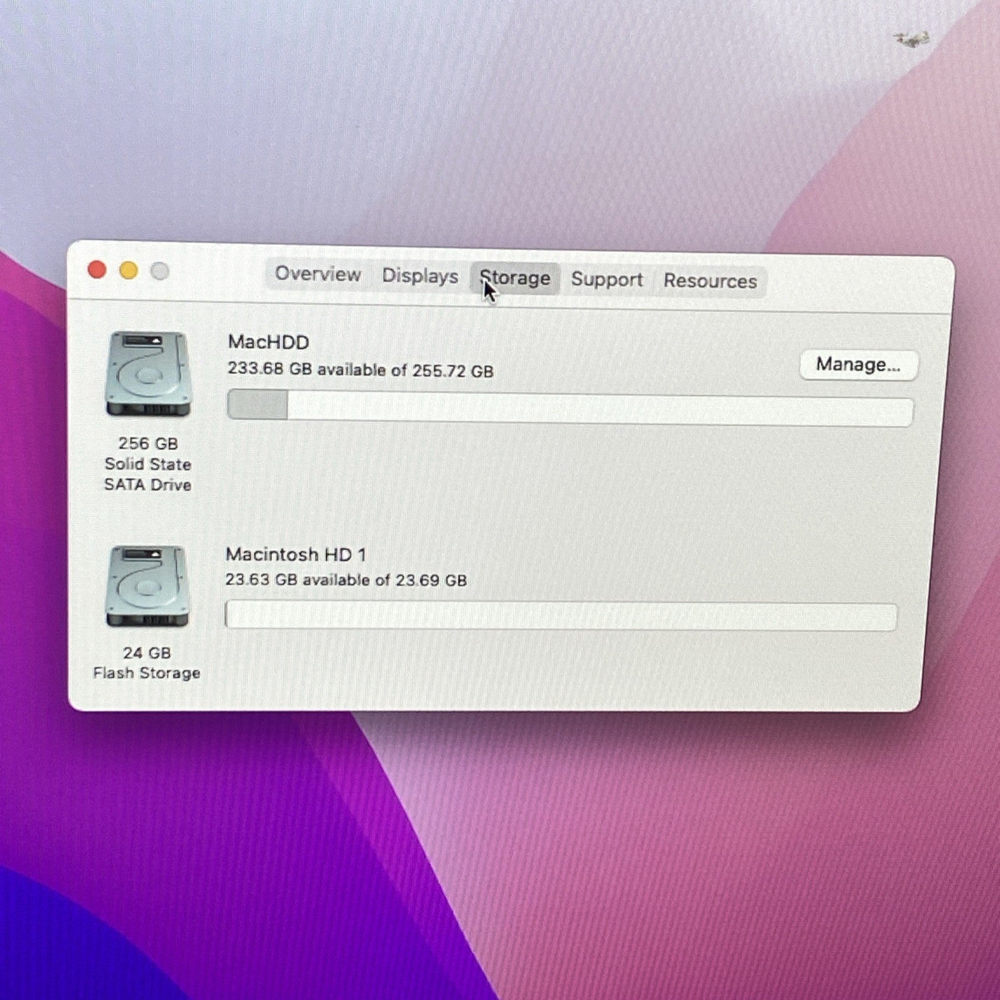Click the greyed-out zoom window button
The height and width of the screenshot is (1000, 1000).
tap(160, 271)
